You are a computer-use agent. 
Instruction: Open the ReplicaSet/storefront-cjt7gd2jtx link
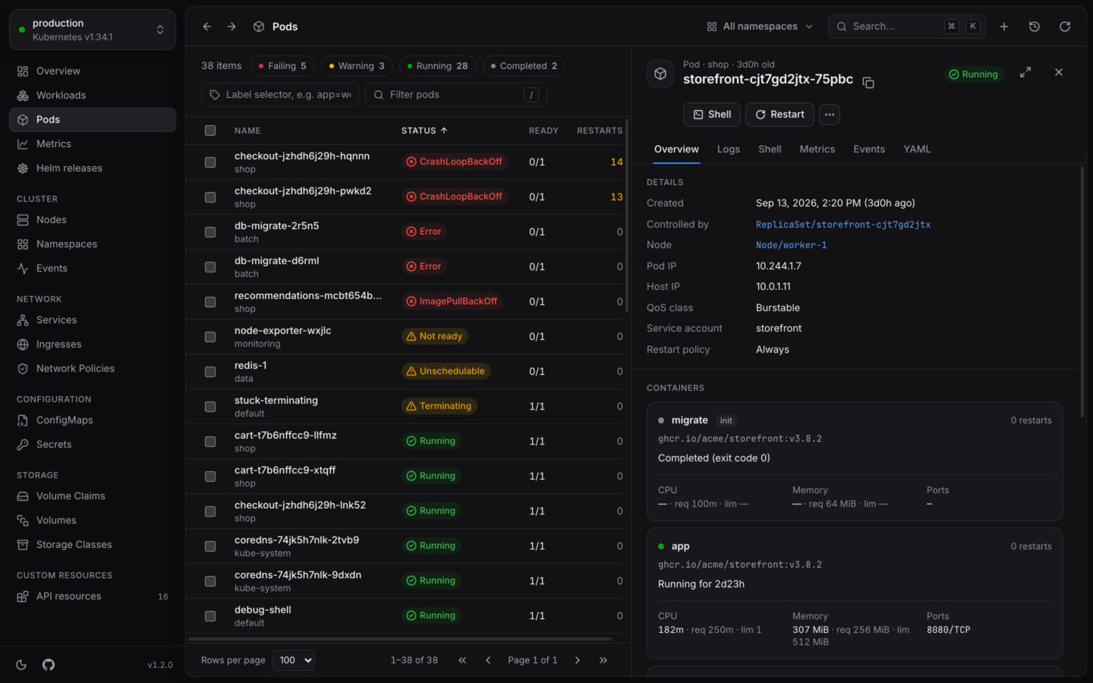coord(843,225)
